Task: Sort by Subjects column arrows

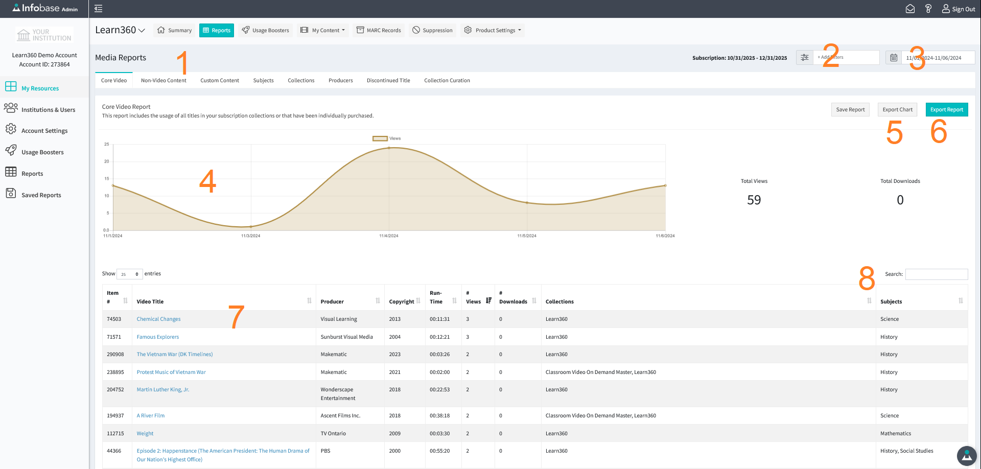Action: (961, 301)
